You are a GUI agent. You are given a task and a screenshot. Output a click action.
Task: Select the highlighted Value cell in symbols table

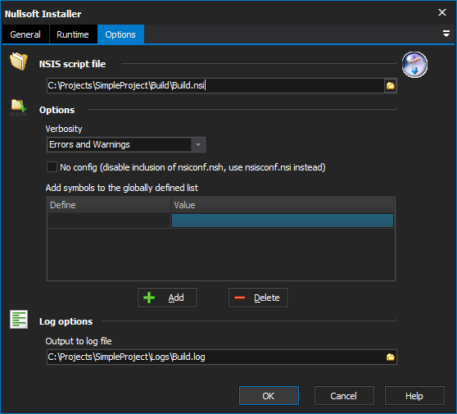pos(283,221)
